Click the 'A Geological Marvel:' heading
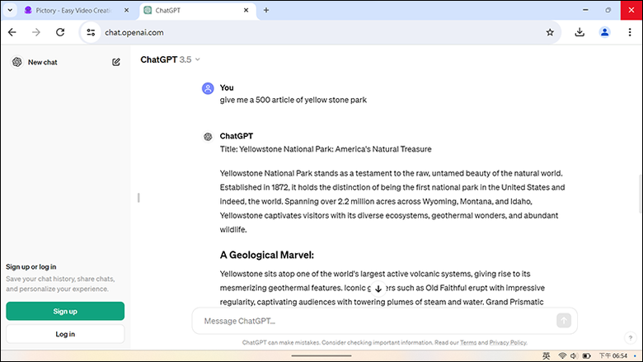Viewport: 643px width, 362px height. pyautogui.click(x=266, y=255)
